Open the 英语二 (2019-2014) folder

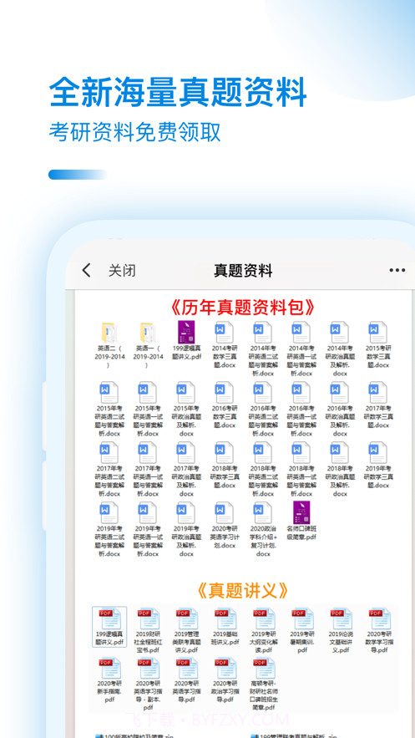point(109,345)
